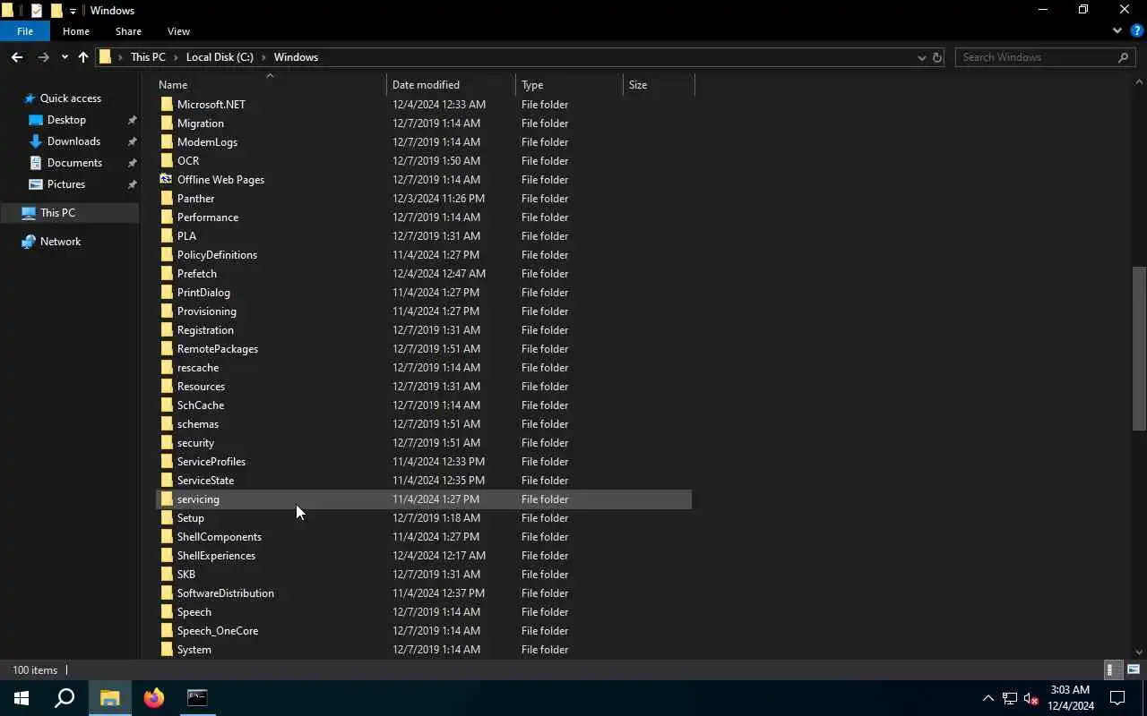This screenshot has height=716, width=1147.
Task: Select the Microsoft.NET folder icon
Action: pos(167,105)
